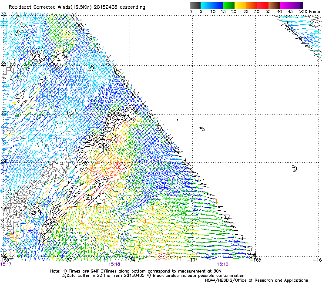The width and height of the screenshot is (322, 283).
Task: Click the latitude label '28'
Action: tap(3, 64)
